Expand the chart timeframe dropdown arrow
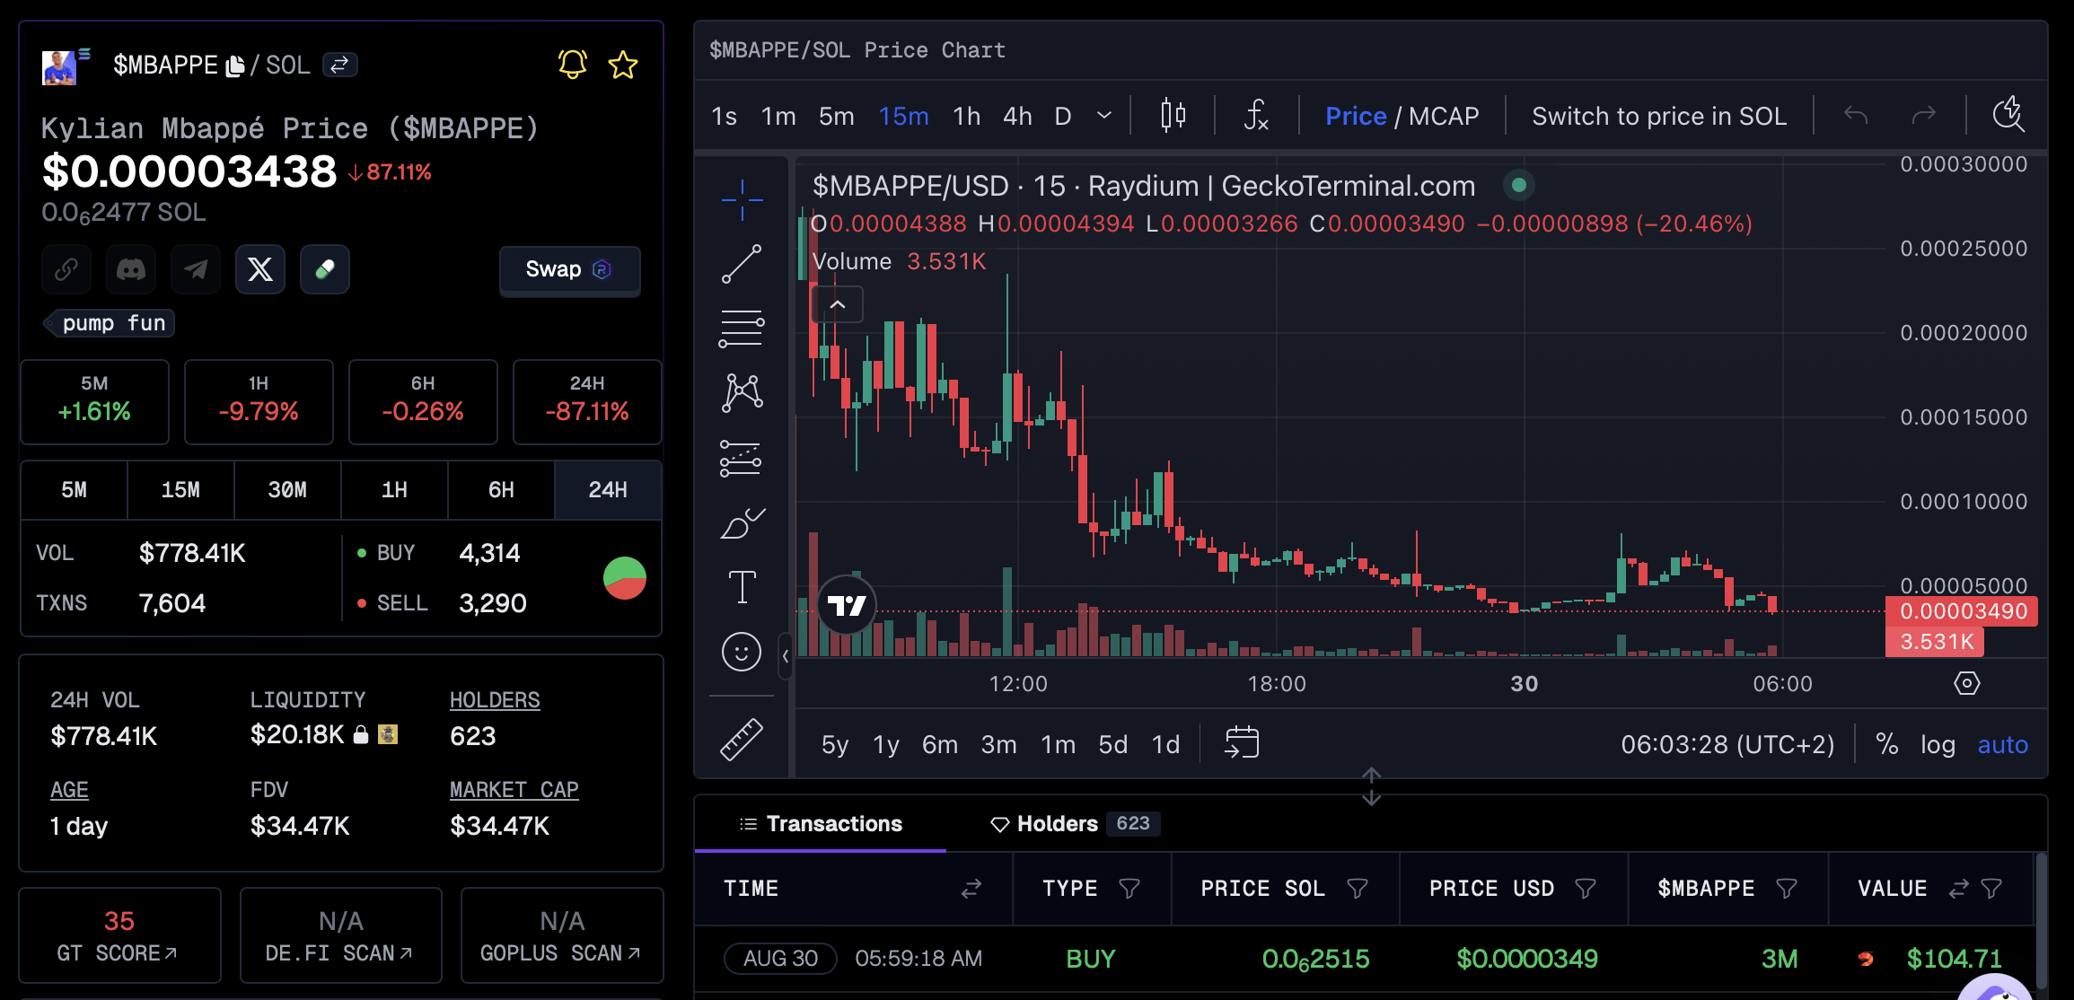The image size is (2074, 1000). (x=1104, y=116)
